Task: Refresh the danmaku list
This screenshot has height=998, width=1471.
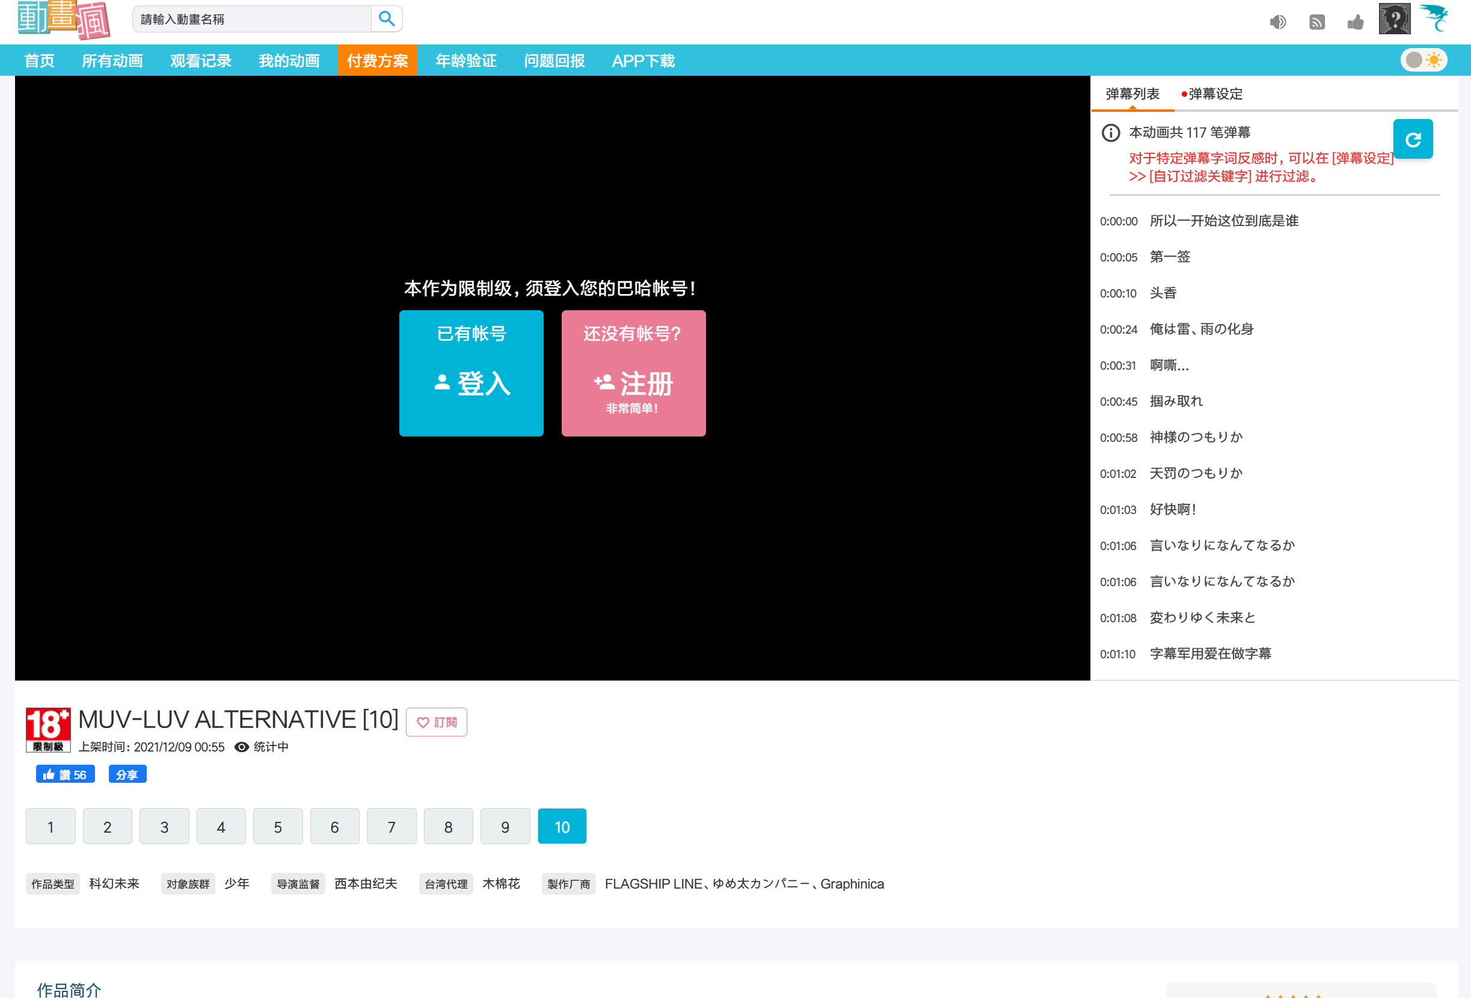Action: pyautogui.click(x=1413, y=139)
